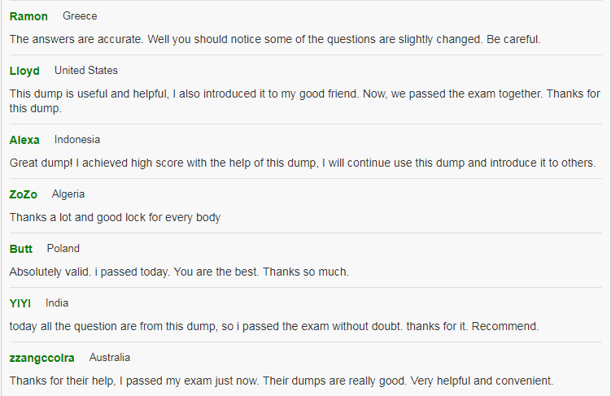Click the Australia country label

(x=110, y=358)
